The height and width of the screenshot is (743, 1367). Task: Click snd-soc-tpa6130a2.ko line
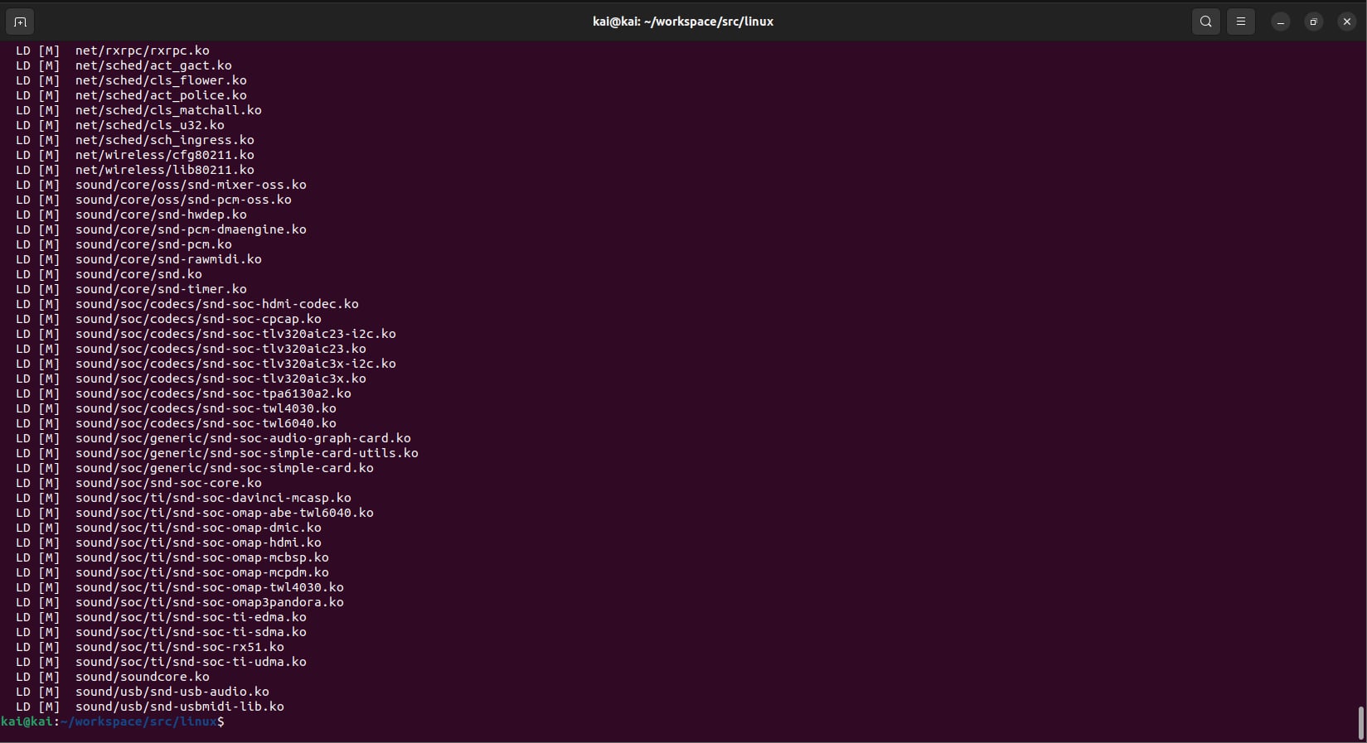183,393
